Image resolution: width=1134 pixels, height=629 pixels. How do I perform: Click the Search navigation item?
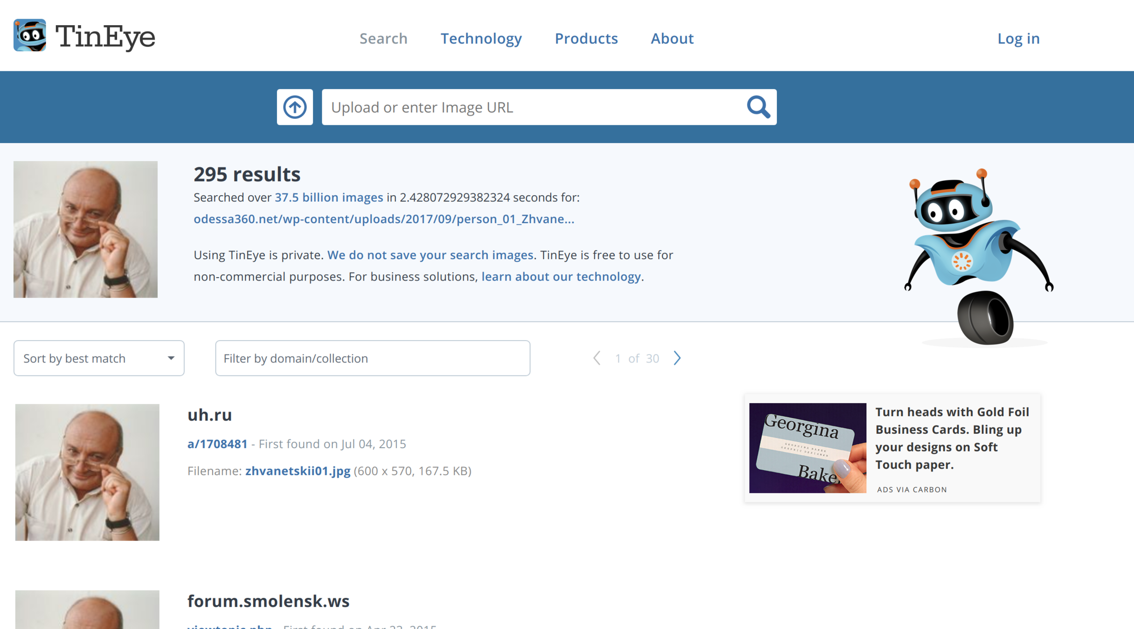[x=383, y=38]
